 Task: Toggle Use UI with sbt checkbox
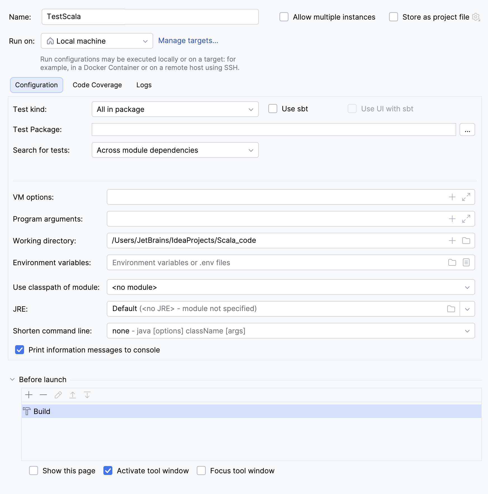click(x=352, y=109)
